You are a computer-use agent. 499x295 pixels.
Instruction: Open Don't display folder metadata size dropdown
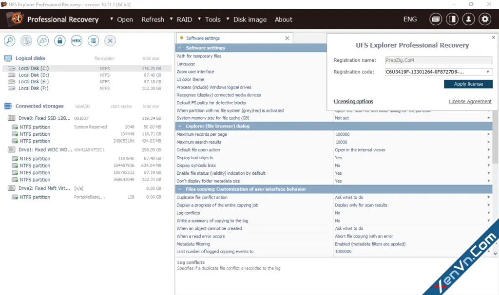click(488, 181)
